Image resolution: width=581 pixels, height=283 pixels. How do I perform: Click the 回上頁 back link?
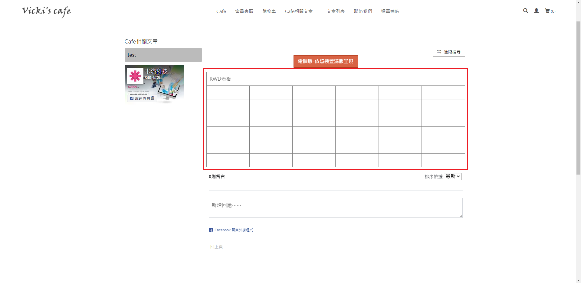click(216, 247)
